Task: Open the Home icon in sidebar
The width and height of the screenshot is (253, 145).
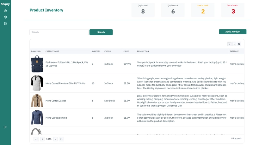Action: (5, 11)
